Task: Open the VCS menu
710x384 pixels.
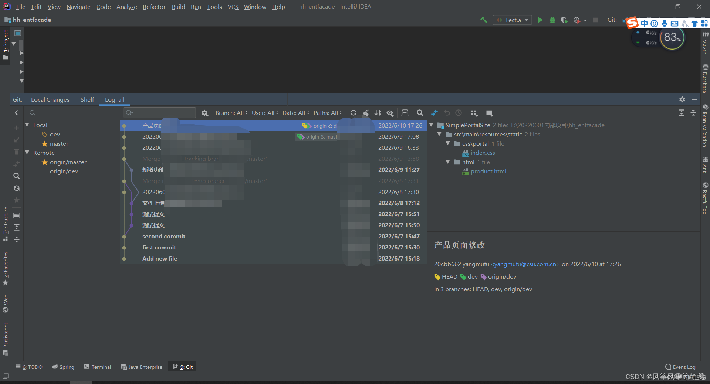Action: (233, 7)
